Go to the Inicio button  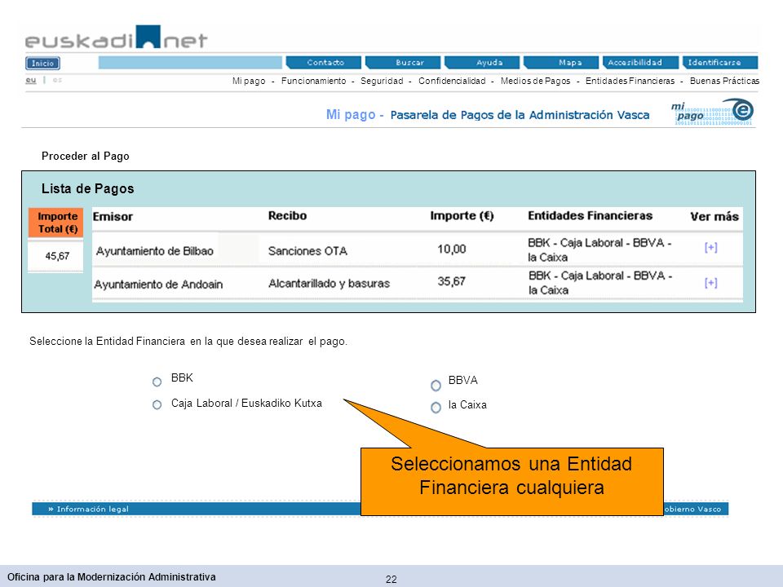pyautogui.click(x=42, y=64)
